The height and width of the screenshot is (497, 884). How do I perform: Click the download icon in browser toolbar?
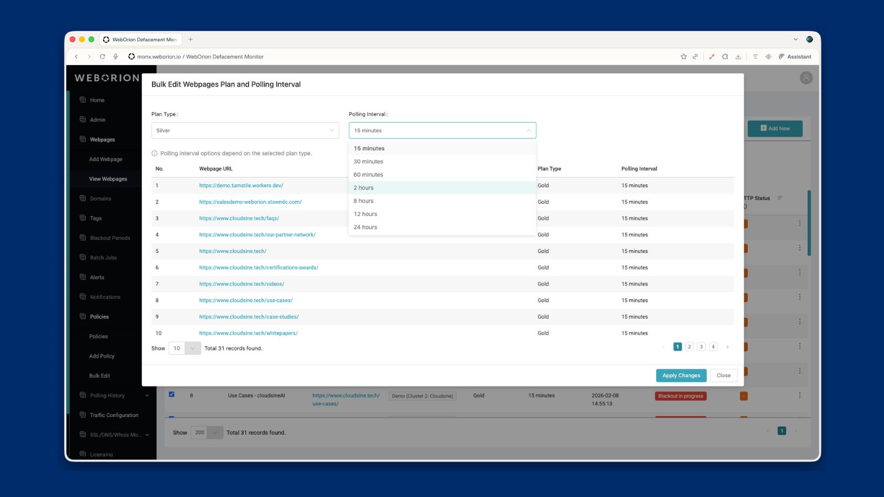(738, 56)
